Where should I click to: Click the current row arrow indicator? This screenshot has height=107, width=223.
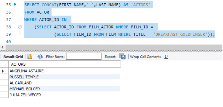tap(3, 71)
